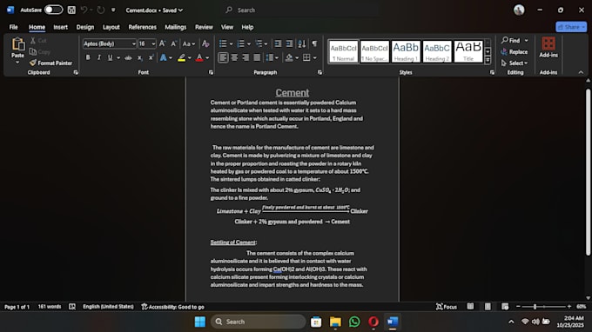This screenshot has width=592, height=332.
Task: Collapse the ribbon with chevron
Action: coord(581,72)
